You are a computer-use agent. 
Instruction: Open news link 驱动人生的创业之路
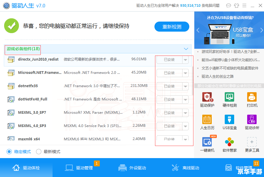[217, 77]
